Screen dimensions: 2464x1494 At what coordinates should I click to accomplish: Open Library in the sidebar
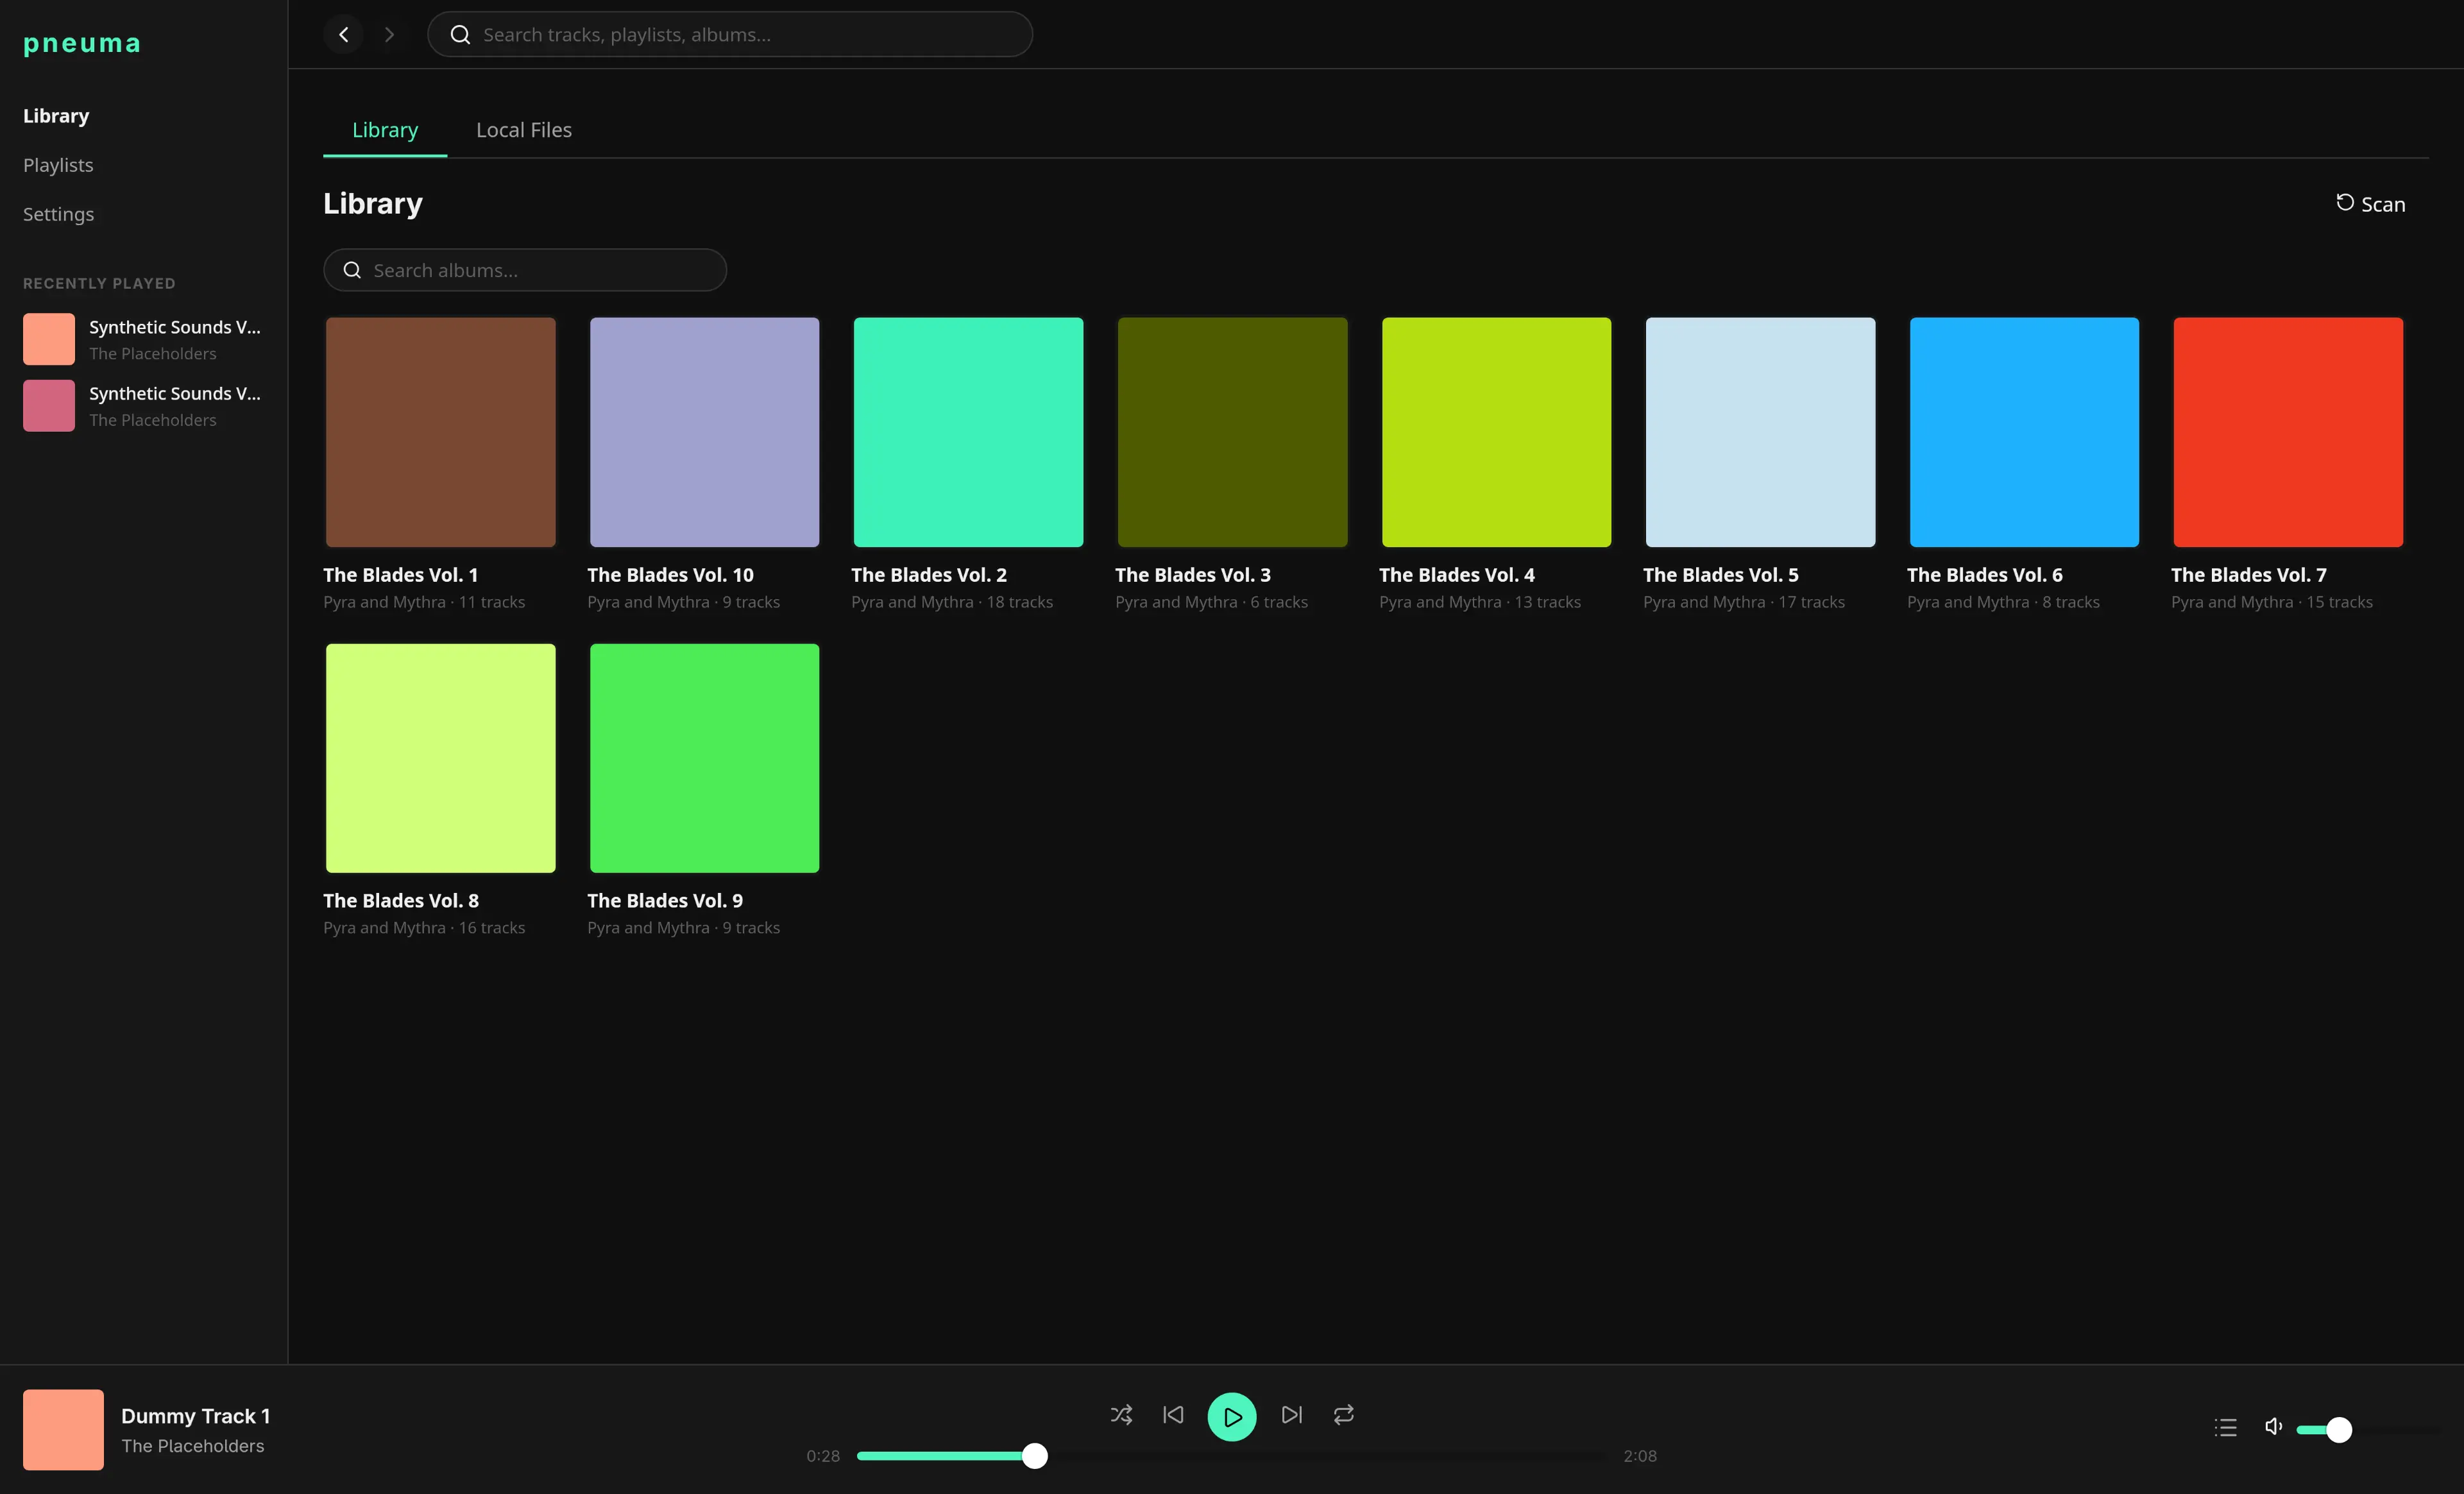(56, 116)
